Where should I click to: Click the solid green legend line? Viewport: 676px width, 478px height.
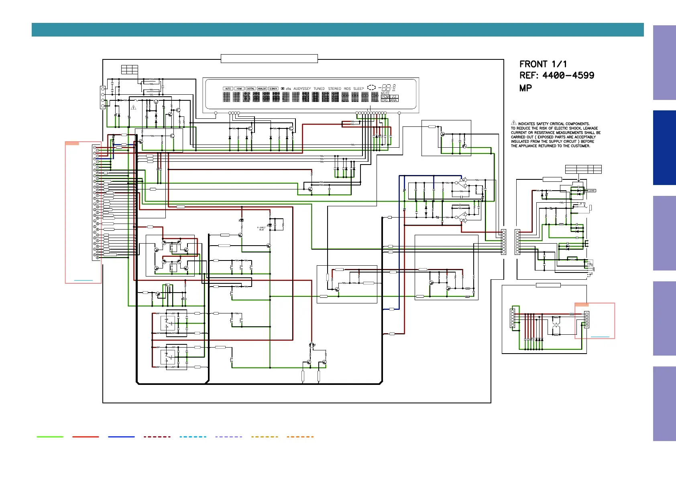[50, 437]
